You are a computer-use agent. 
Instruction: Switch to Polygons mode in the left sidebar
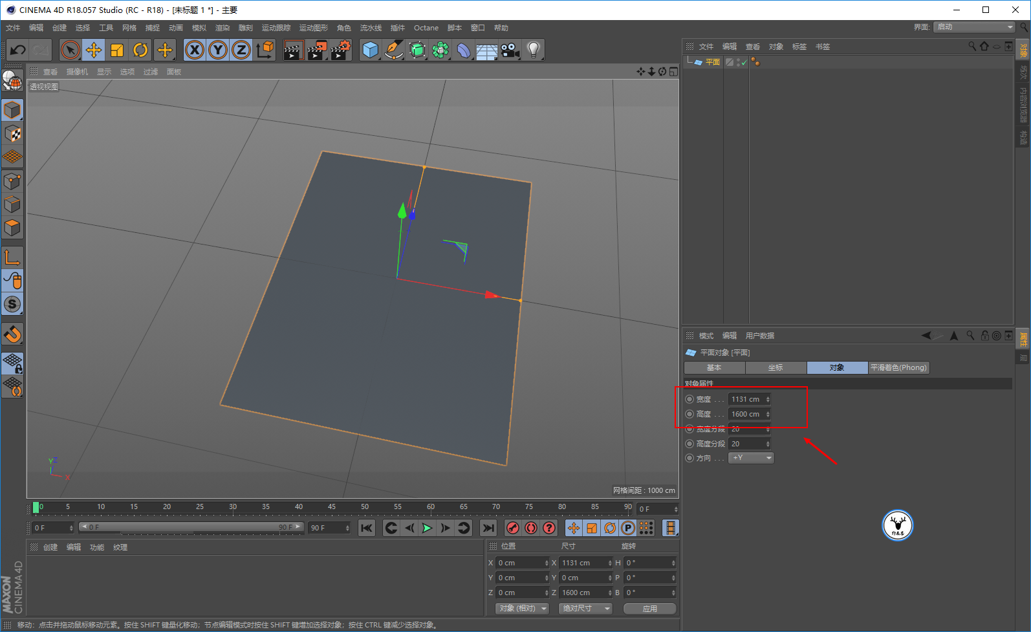click(12, 228)
